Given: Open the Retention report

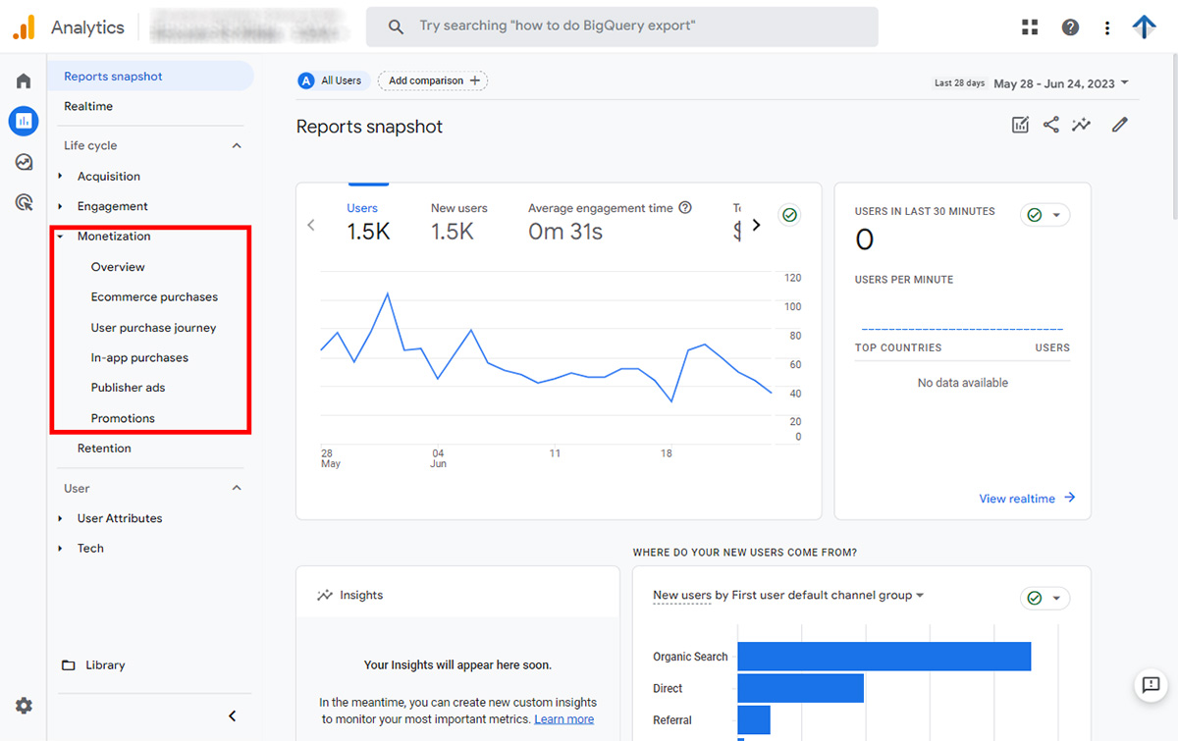Looking at the screenshot, I should click(x=104, y=449).
